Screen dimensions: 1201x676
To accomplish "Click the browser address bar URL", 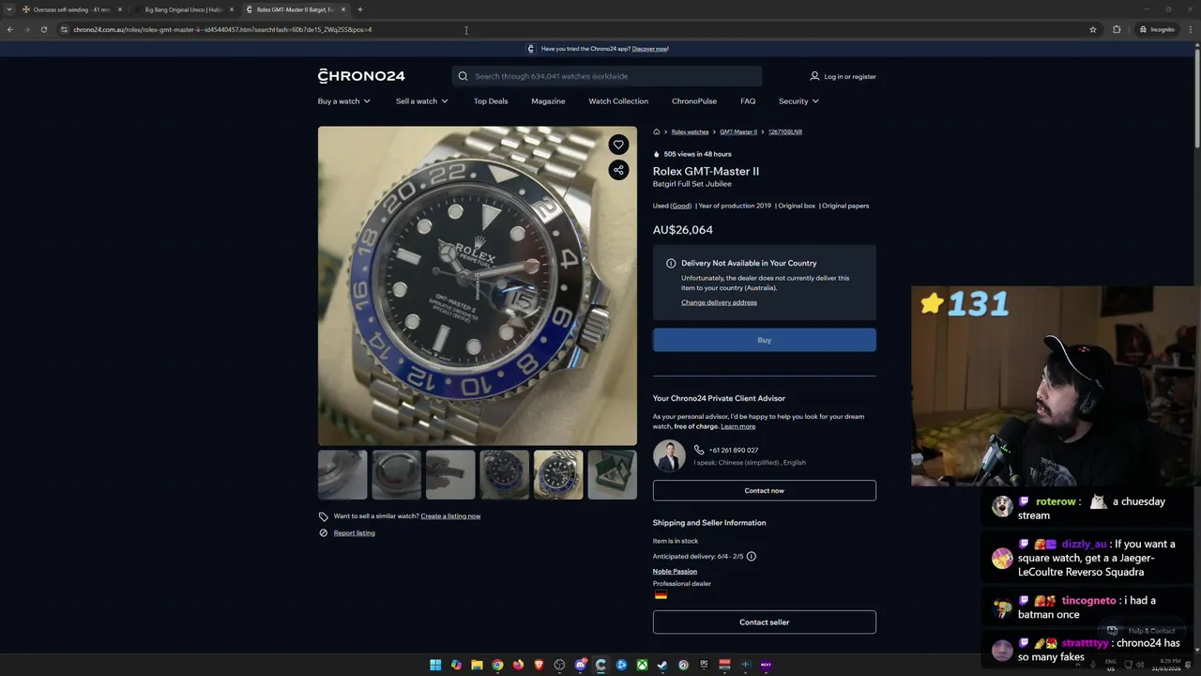I will tap(222, 29).
